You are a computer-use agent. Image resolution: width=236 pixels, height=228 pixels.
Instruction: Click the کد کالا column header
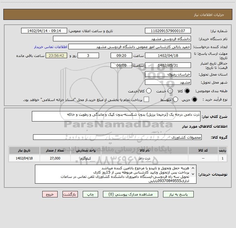[203, 150]
